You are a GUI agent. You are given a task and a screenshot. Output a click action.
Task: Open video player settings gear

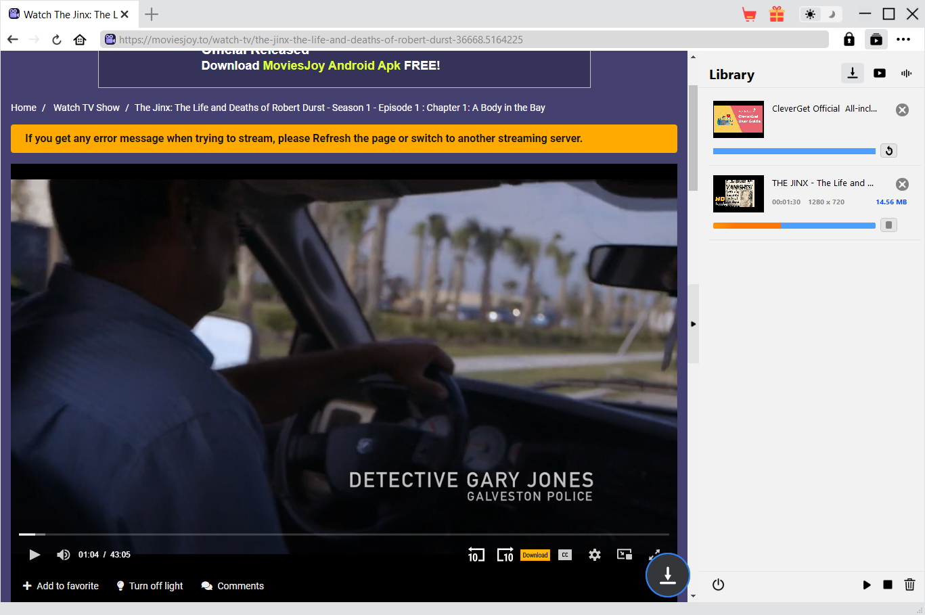coord(595,555)
